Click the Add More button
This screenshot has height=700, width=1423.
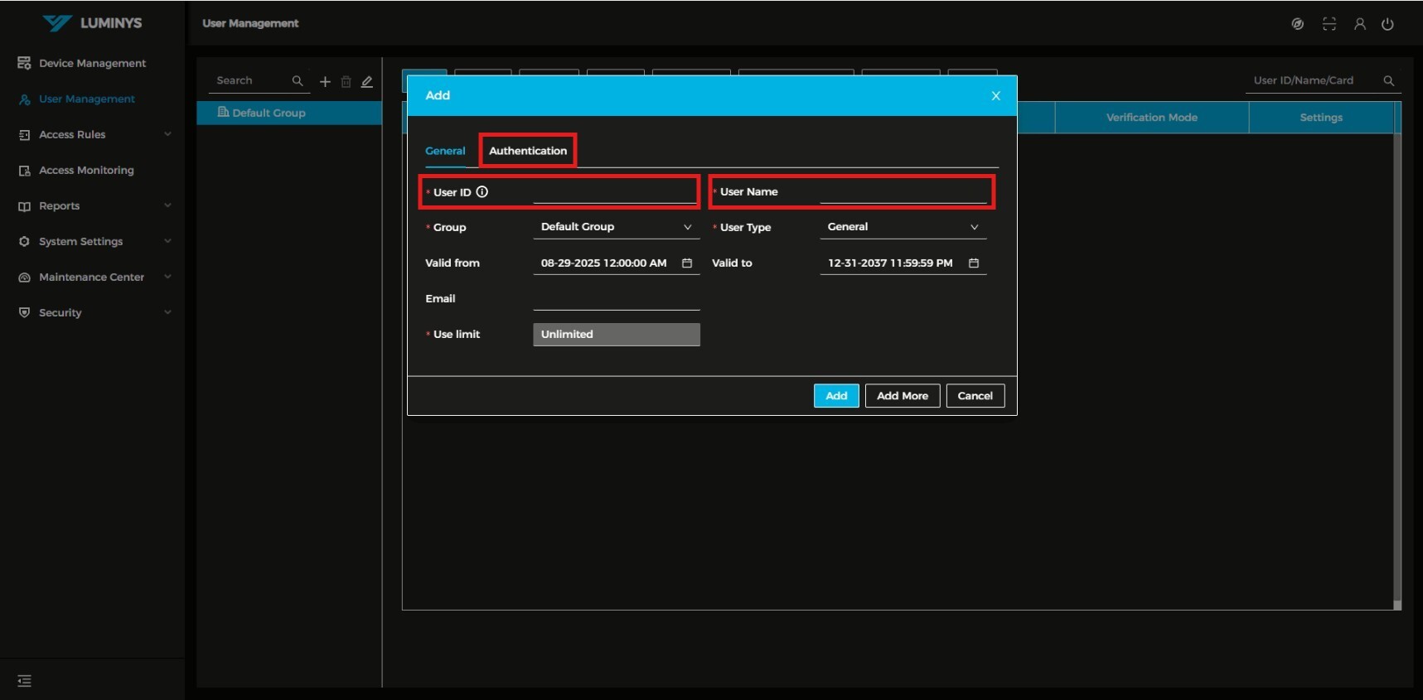[x=902, y=396]
